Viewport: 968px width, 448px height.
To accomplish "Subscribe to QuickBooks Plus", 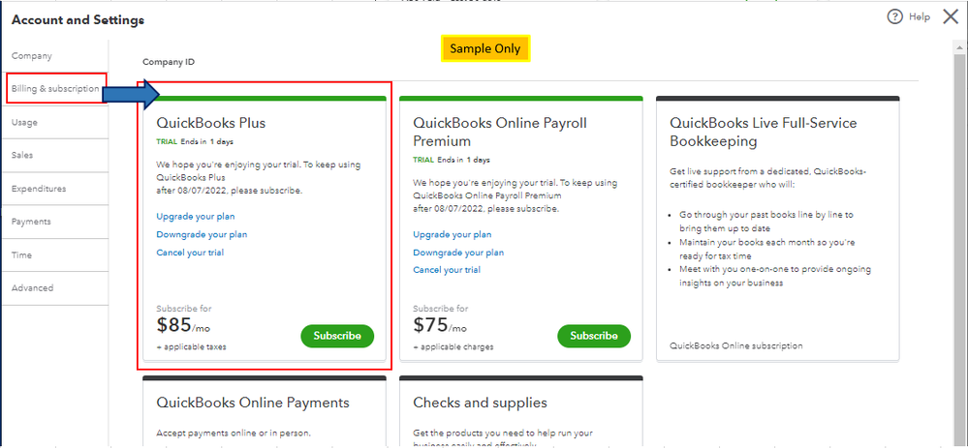I will coord(337,336).
